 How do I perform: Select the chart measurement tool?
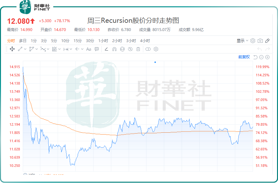(55, 49)
